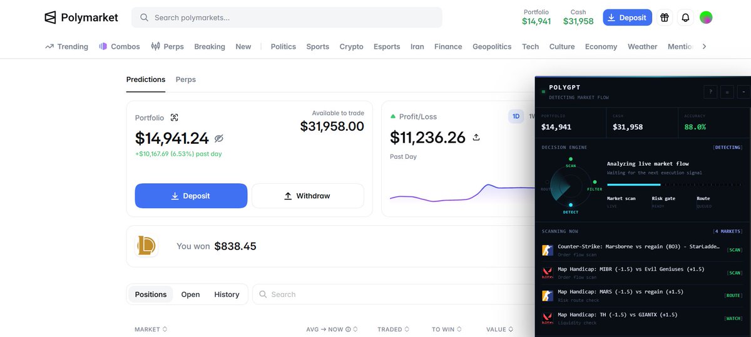Open the Geopolitics category

[x=492, y=46]
